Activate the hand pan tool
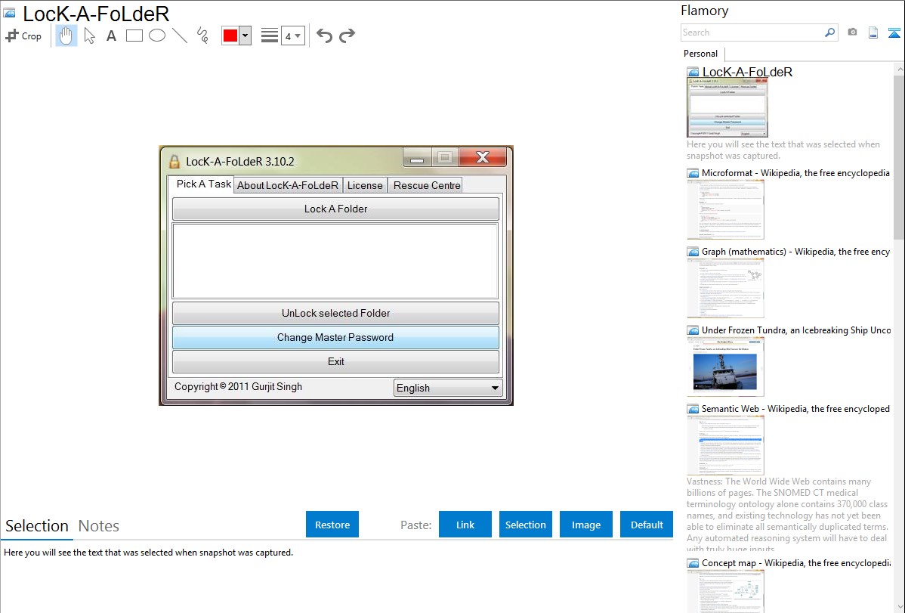Viewport: 905px width, 613px height. 66,36
